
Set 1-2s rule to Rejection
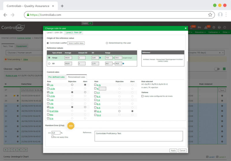point(72,85)
